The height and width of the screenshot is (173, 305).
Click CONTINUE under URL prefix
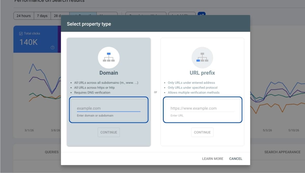click(202, 132)
